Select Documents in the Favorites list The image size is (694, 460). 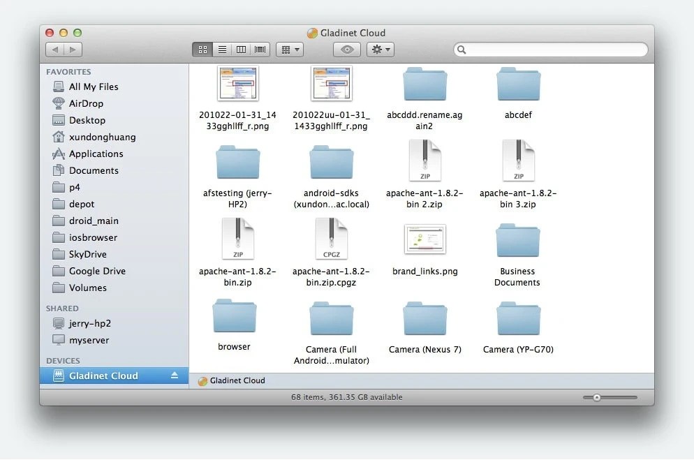[91, 170]
